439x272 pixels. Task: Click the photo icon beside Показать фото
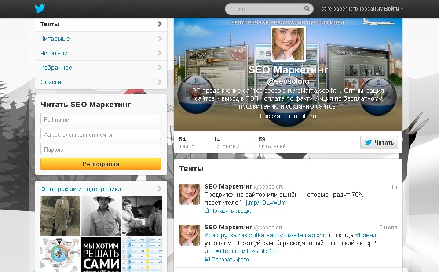pos(207,259)
